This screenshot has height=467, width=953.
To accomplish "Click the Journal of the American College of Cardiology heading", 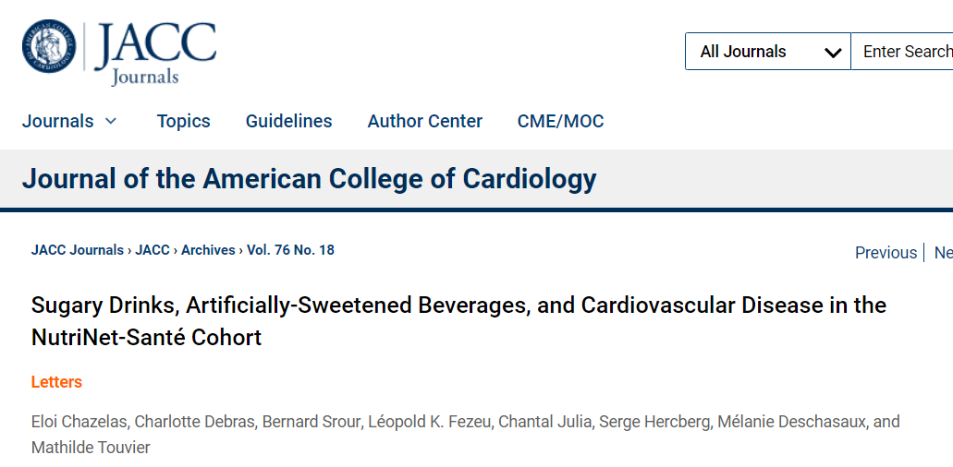I will point(310,179).
